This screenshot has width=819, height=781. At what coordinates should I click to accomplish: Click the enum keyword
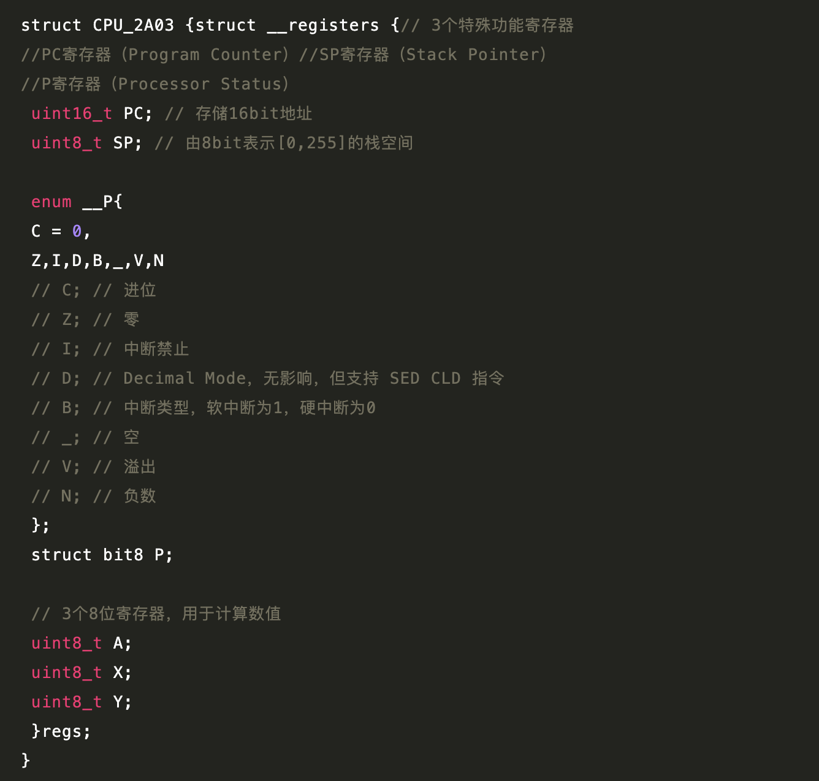[x=51, y=202]
